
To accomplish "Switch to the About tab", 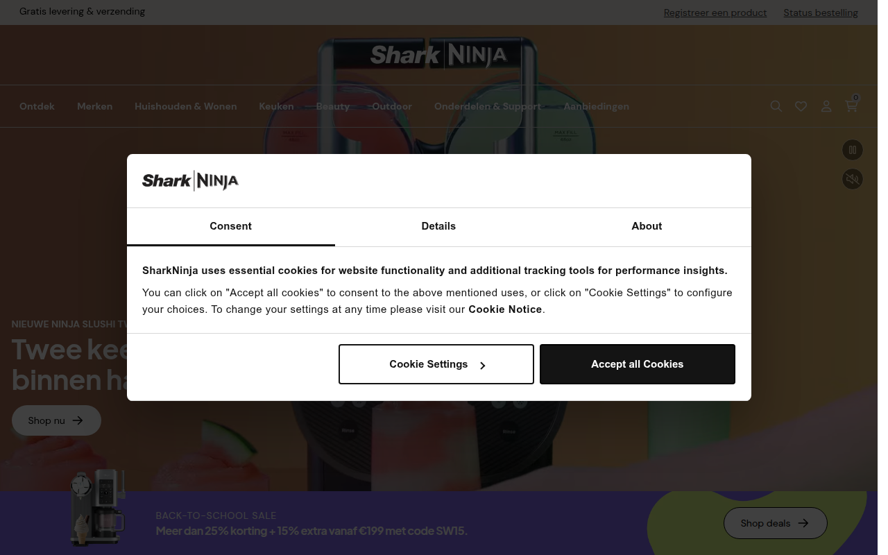I will (647, 226).
